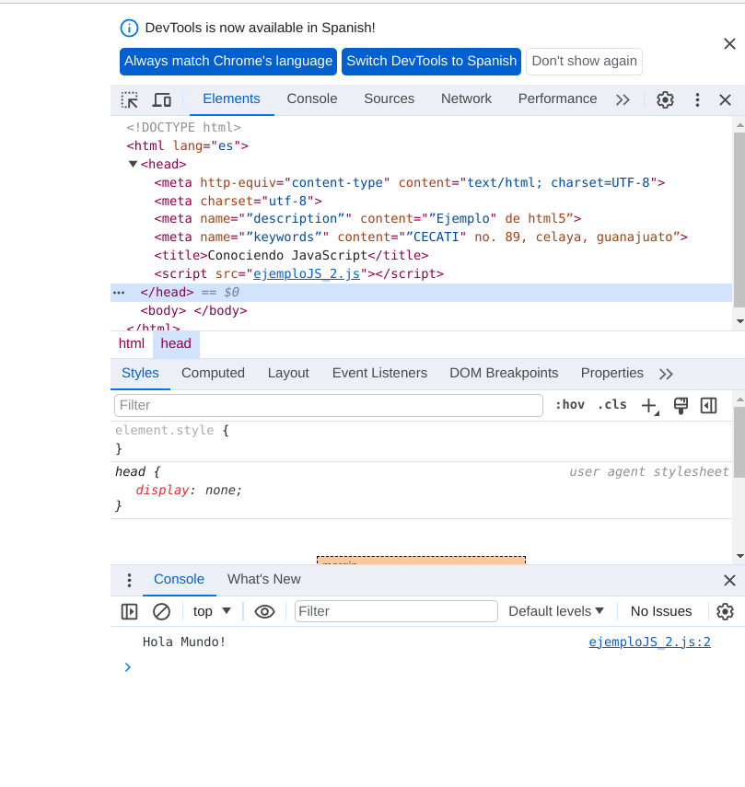Activate the inspect element picker tool

(130, 99)
